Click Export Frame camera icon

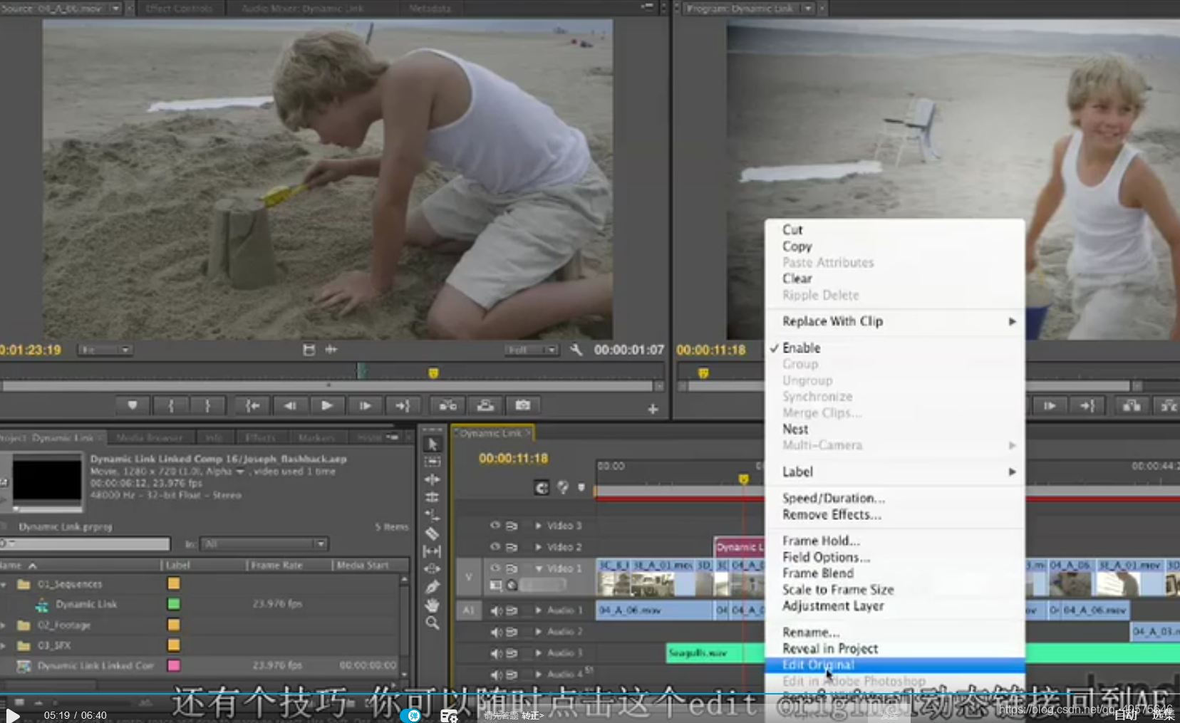click(522, 405)
